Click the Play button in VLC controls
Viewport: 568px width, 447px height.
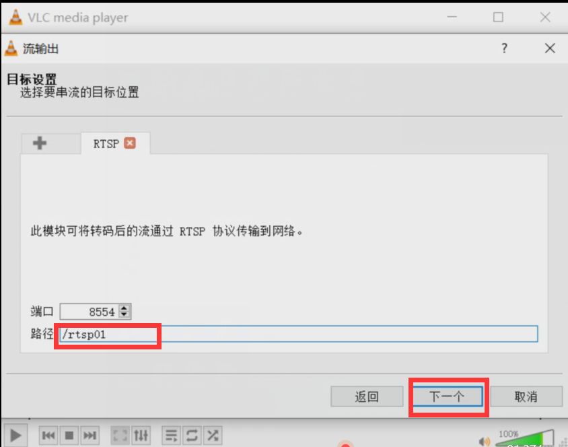(15, 435)
